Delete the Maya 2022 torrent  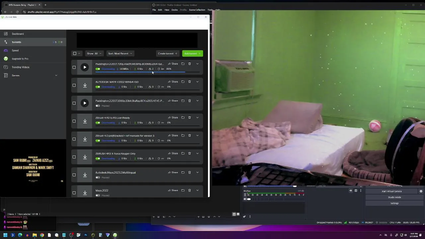pos(190,190)
